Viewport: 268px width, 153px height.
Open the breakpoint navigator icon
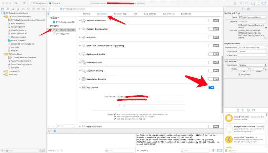pos(39,9)
